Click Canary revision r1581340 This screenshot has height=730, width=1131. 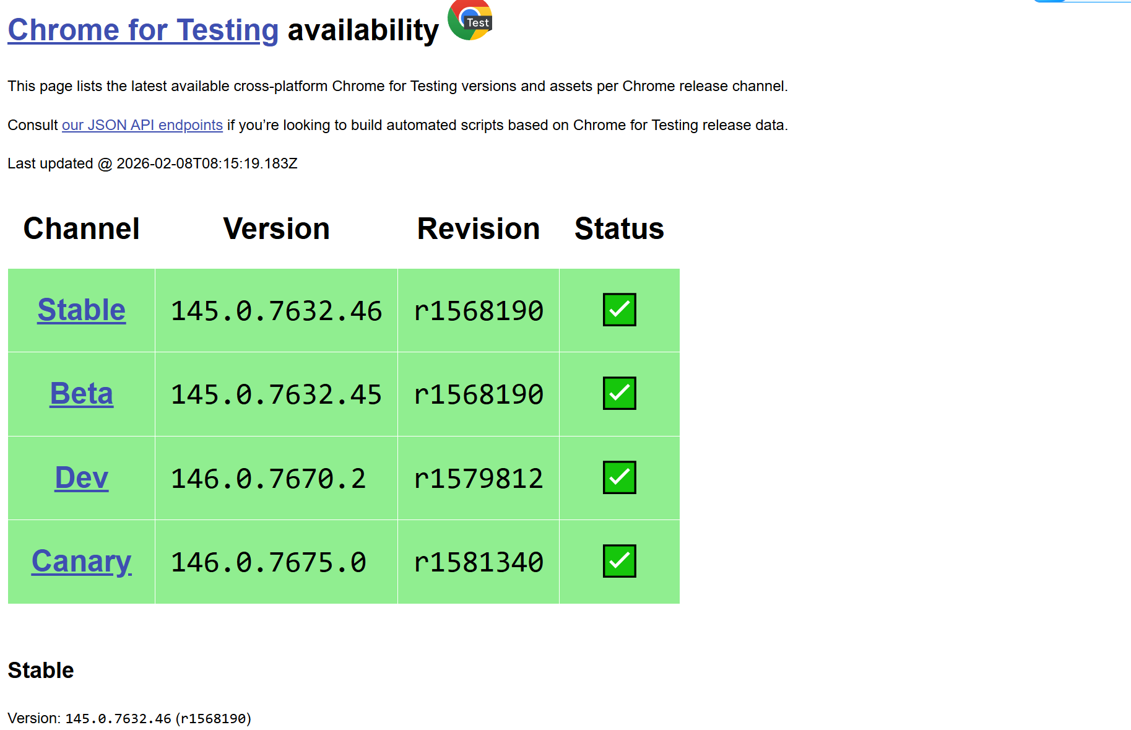pos(478,562)
